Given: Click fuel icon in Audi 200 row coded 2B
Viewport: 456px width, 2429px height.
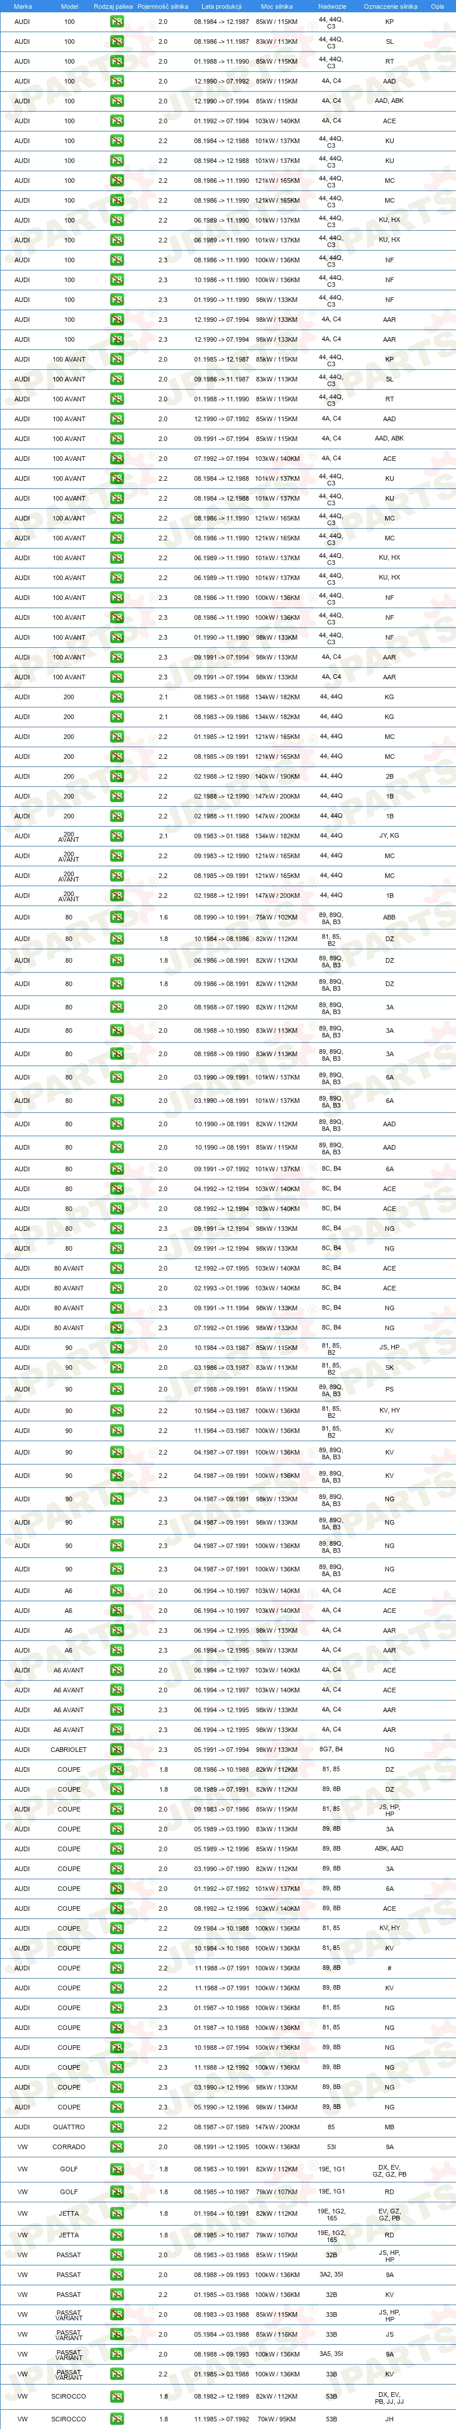Looking at the screenshot, I should [x=117, y=776].
